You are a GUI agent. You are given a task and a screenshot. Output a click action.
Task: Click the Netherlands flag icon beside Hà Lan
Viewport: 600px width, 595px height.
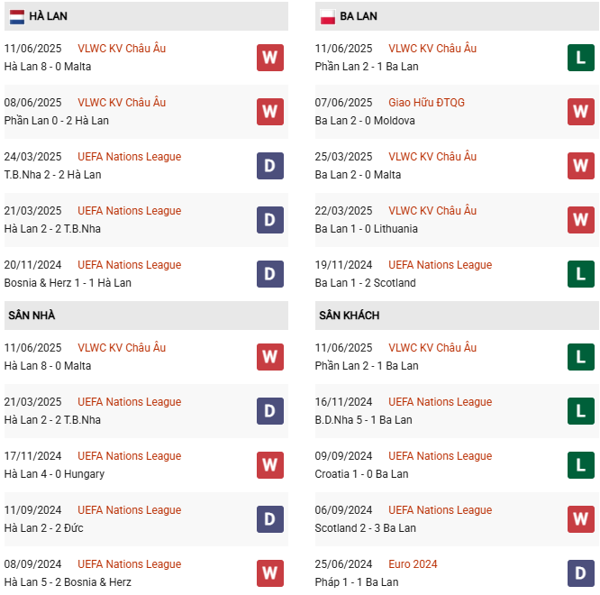tap(17, 16)
